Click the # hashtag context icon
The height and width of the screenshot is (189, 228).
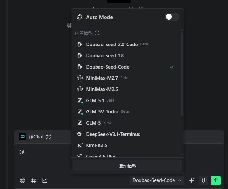point(34,180)
